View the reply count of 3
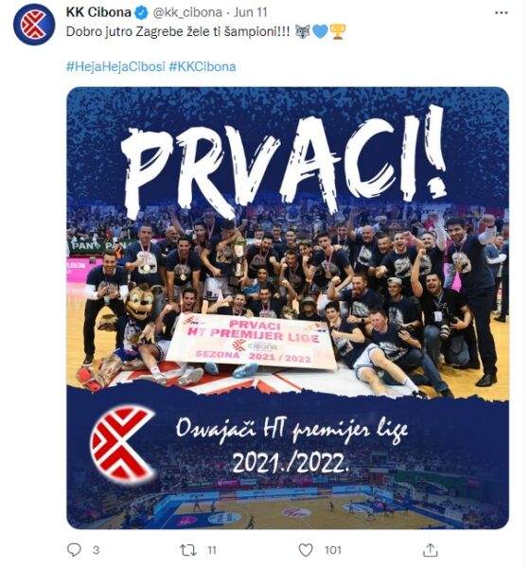Viewport: 530px width, 568px height. point(96,550)
